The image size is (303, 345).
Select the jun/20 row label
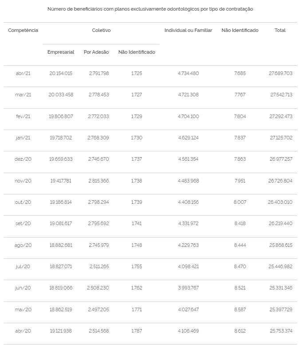pos(23,288)
